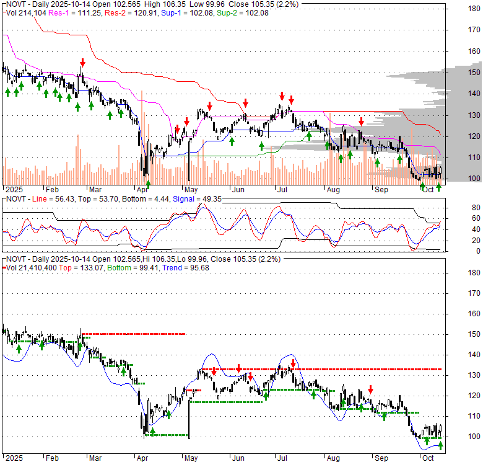The height and width of the screenshot is (462, 483).
Task: Click the first green arrow in January on bottom chart
Action: 19,349
